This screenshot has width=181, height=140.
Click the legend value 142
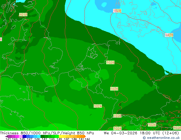click(x=87, y=139)
